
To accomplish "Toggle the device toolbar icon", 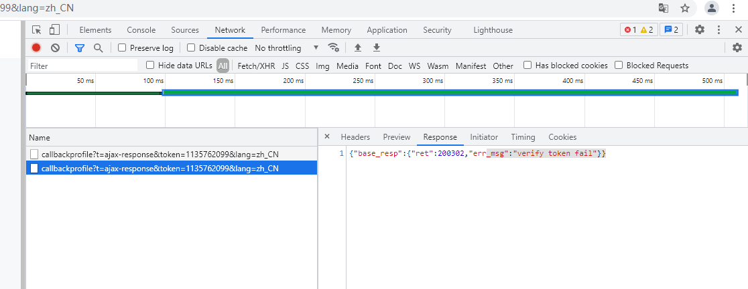I will click(x=54, y=30).
